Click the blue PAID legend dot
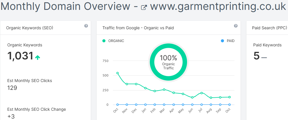This screenshot has height=120, width=288. 223,41
